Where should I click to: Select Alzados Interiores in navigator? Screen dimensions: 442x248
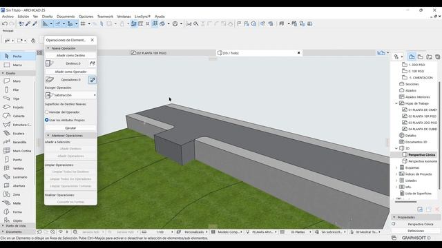(x=417, y=97)
